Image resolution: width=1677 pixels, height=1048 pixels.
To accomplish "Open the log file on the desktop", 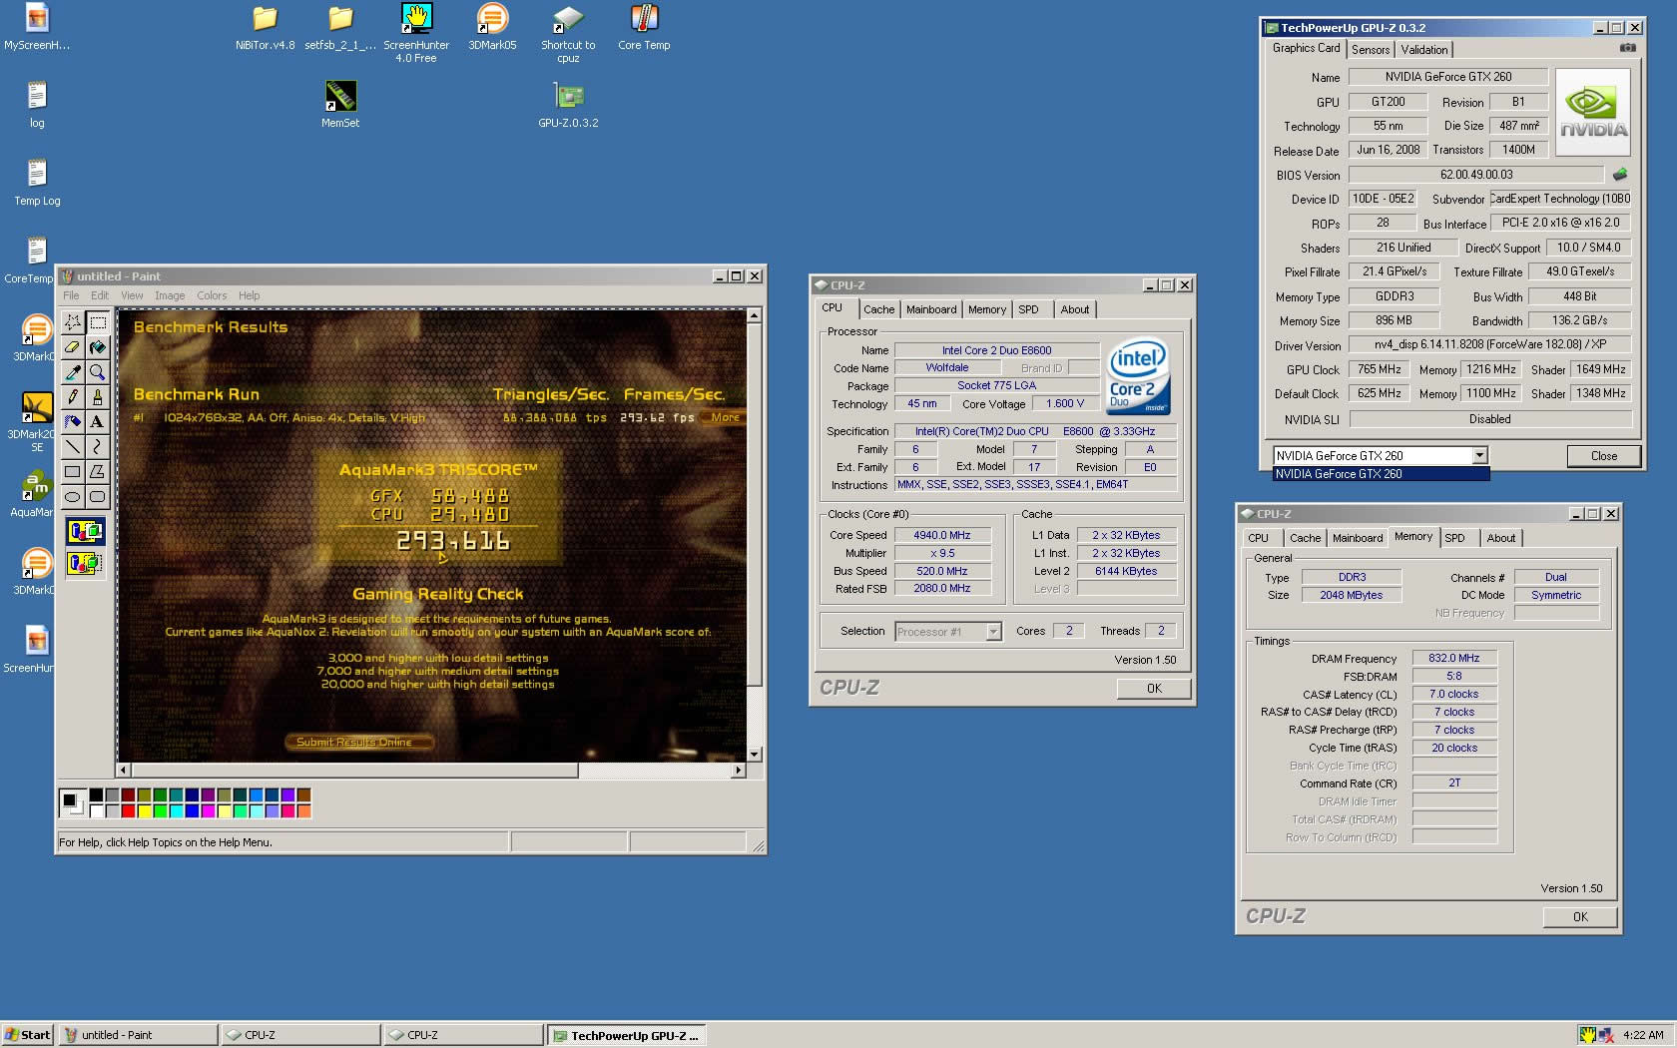I will point(37,104).
